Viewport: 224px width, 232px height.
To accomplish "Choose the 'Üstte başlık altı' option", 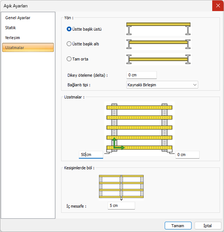I will click(x=69, y=44).
